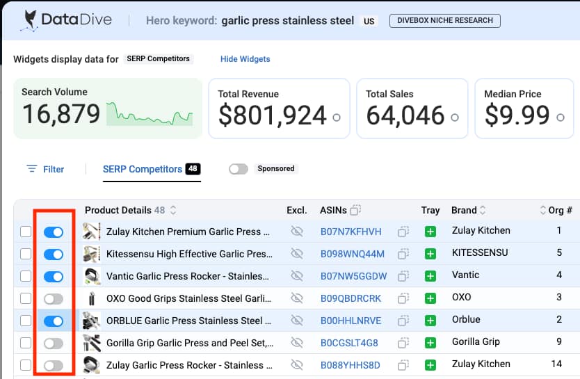
Task: Enable switch for Zulay Garlic Press Rocker row
Action: tap(54, 366)
